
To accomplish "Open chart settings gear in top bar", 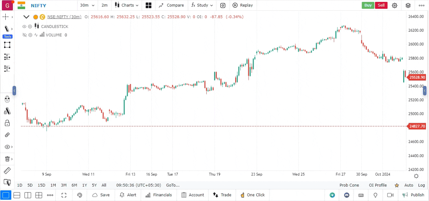I will click(x=394, y=5).
